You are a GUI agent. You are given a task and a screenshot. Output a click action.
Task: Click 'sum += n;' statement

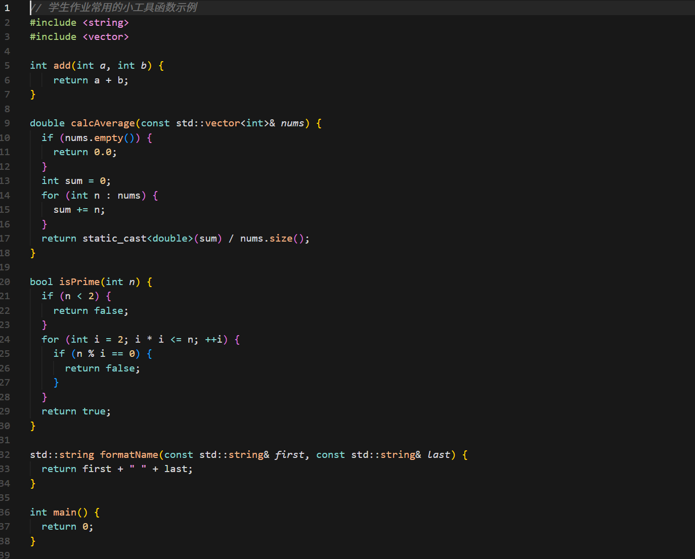pos(79,210)
